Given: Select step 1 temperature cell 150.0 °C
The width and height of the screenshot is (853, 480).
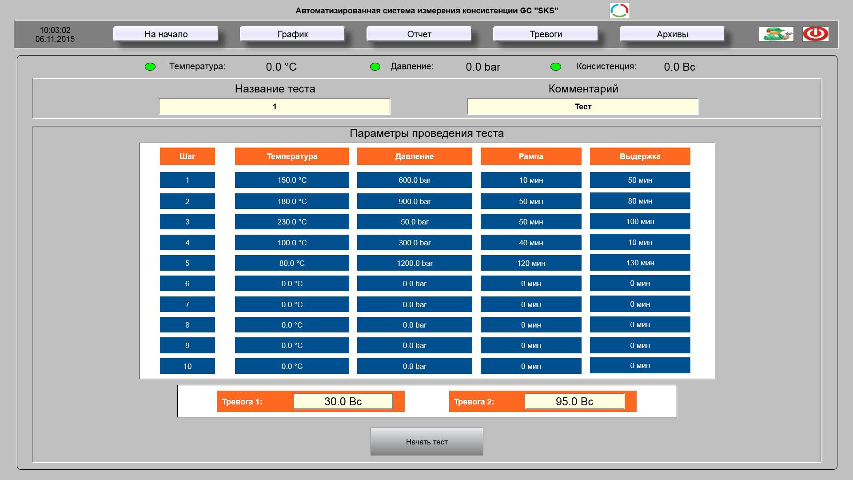Looking at the screenshot, I should [292, 180].
